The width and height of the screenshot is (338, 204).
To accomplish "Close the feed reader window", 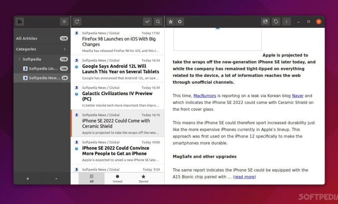I will [319, 22].
